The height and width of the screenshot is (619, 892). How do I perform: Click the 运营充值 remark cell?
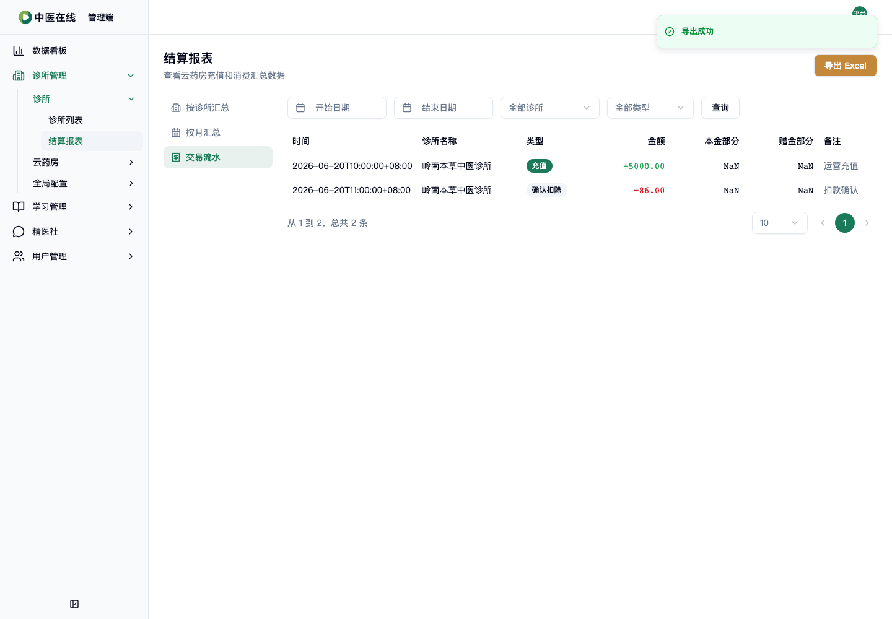841,166
